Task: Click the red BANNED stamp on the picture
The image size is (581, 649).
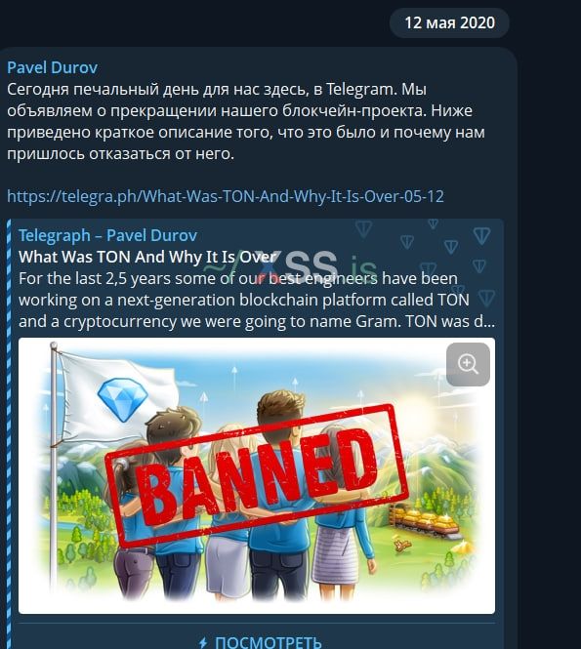Action: [x=257, y=474]
